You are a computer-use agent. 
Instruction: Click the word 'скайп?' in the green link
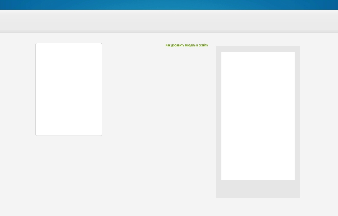tap(203, 45)
